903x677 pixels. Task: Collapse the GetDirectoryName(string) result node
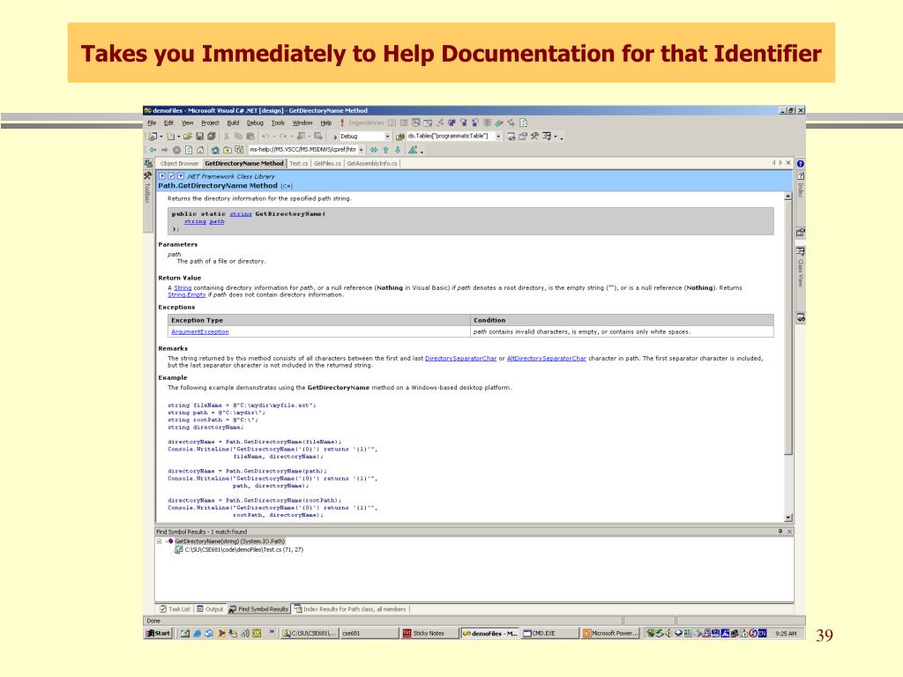pyautogui.click(x=160, y=542)
